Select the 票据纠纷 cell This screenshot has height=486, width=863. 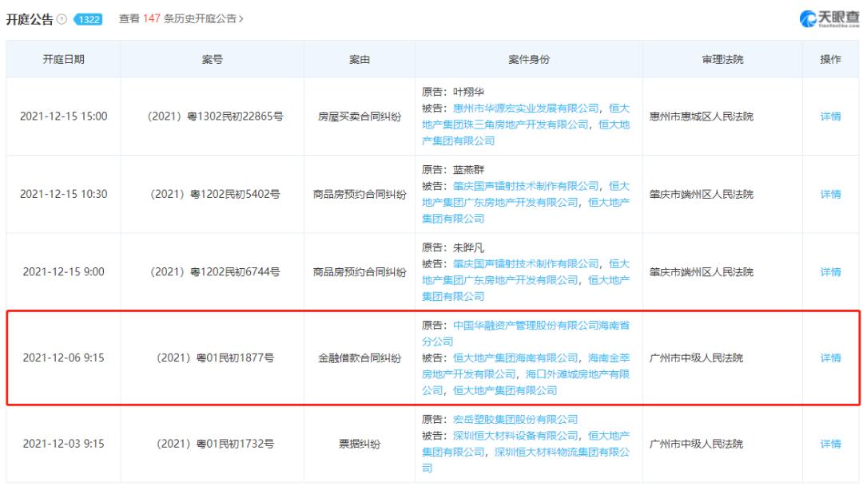click(360, 444)
